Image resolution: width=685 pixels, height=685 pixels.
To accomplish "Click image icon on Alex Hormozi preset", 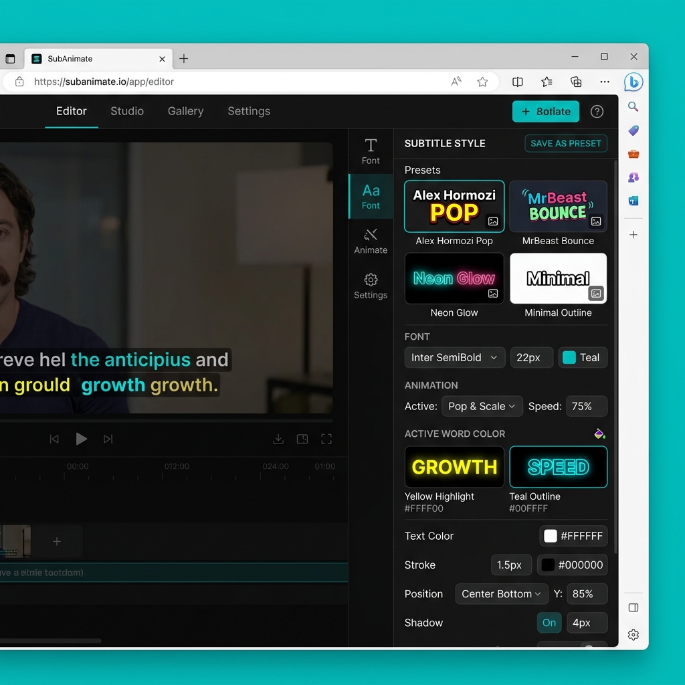I will [493, 221].
